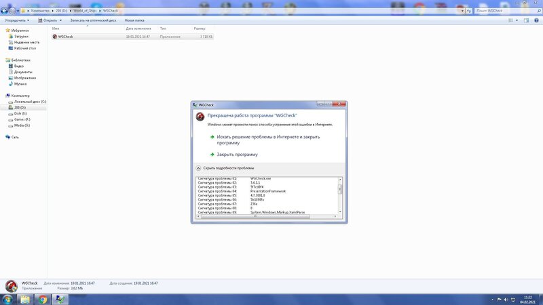Click the Компьютер breadcrumb in the address bar
This screenshot has width=543, height=305.
[40, 11]
